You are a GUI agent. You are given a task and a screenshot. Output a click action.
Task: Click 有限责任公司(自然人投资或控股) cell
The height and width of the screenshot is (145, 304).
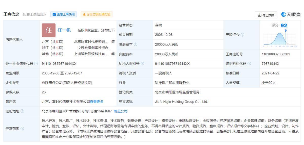(x=67, y=83)
